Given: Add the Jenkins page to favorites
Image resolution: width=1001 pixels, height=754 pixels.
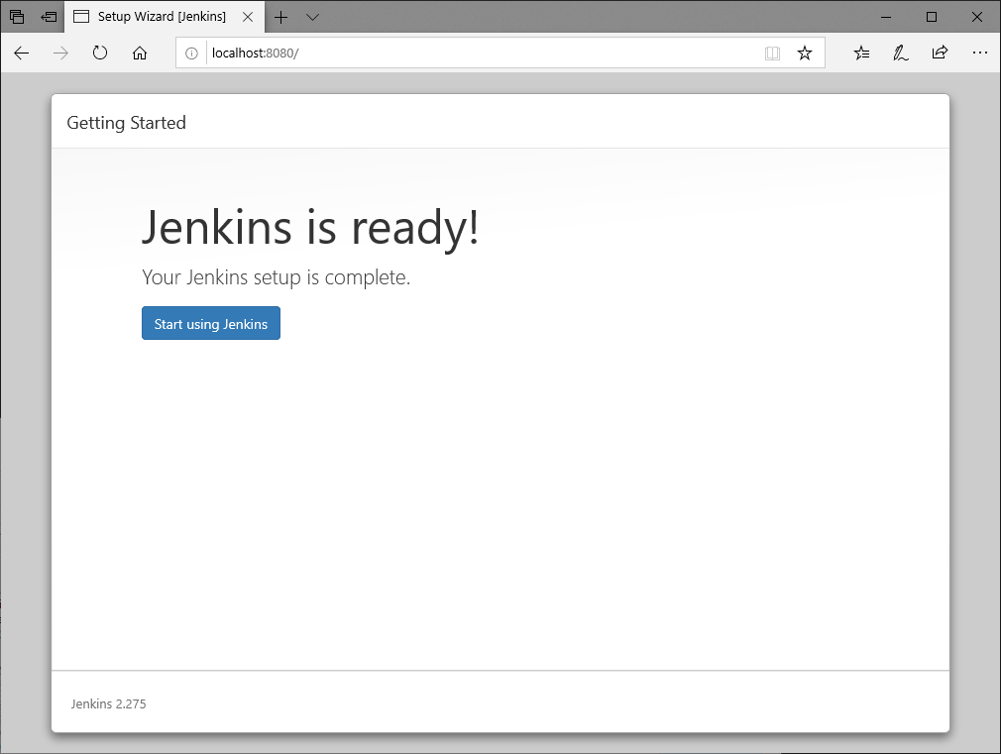Looking at the screenshot, I should point(805,53).
